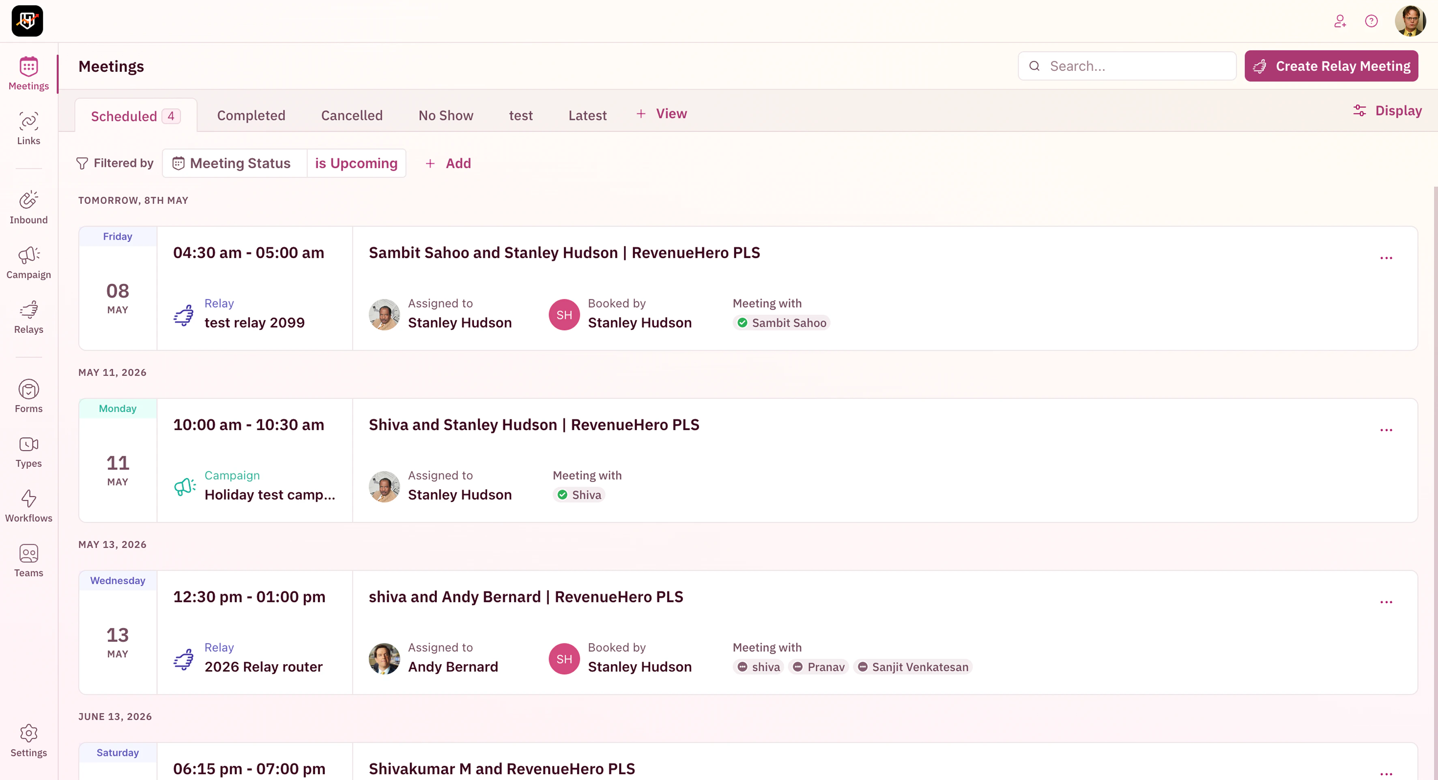The image size is (1438, 780).
Task: Change the 'is Upcoming' filter value
Action: point(356,163)
